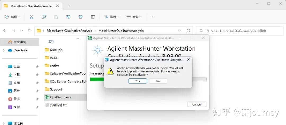This screenshot has height=125, width=286.
Task: Cancel the MassHunter setup
Action: (x=197, y=104)
